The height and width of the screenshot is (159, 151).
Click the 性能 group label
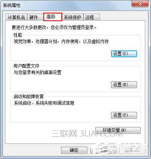(18, 35)
